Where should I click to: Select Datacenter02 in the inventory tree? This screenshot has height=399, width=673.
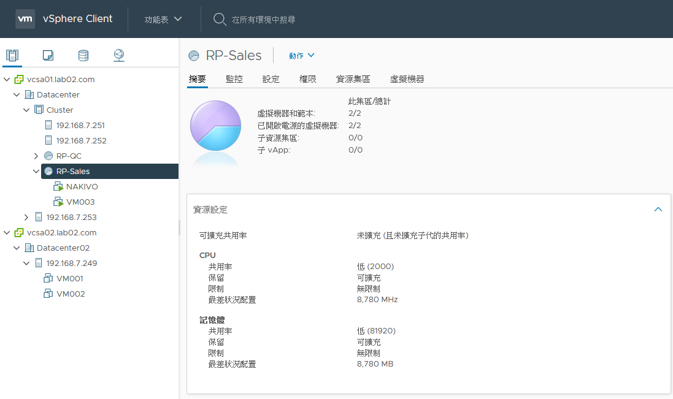tap(63, 248)
